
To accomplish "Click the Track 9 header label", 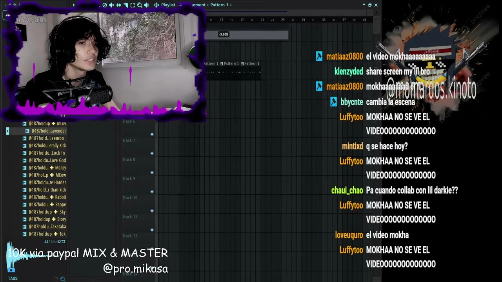I will click(129, 179).
